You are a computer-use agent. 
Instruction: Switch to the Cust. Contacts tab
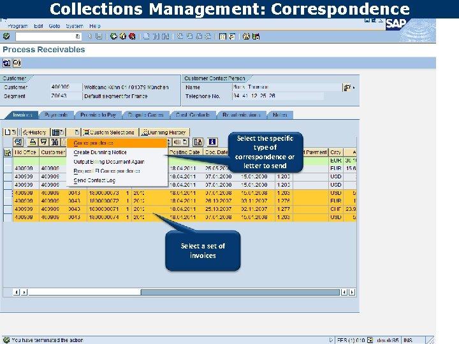pos(193,115)
